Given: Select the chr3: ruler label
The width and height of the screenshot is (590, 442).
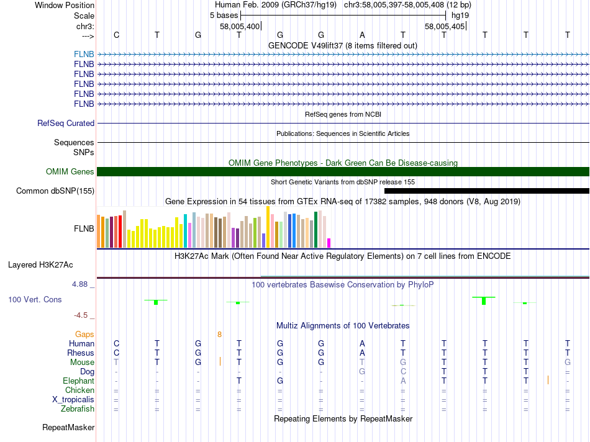Looking at the screenshot, I should pos(85,26).
